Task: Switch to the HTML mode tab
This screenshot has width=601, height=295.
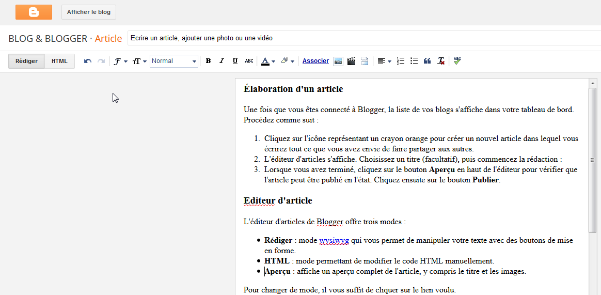Action: pos(59,61)
